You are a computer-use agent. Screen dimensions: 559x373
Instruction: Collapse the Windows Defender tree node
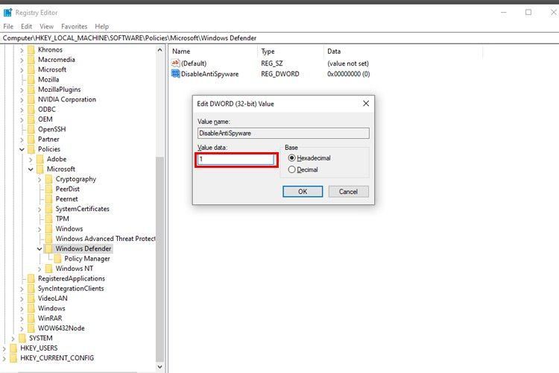[x=40, y=248]
